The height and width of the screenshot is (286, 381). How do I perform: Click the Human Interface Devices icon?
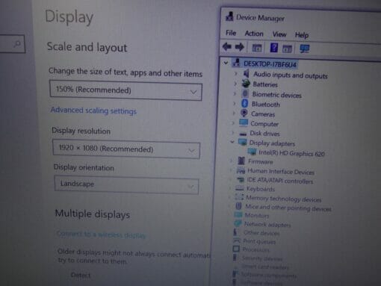tap(241, 170)
